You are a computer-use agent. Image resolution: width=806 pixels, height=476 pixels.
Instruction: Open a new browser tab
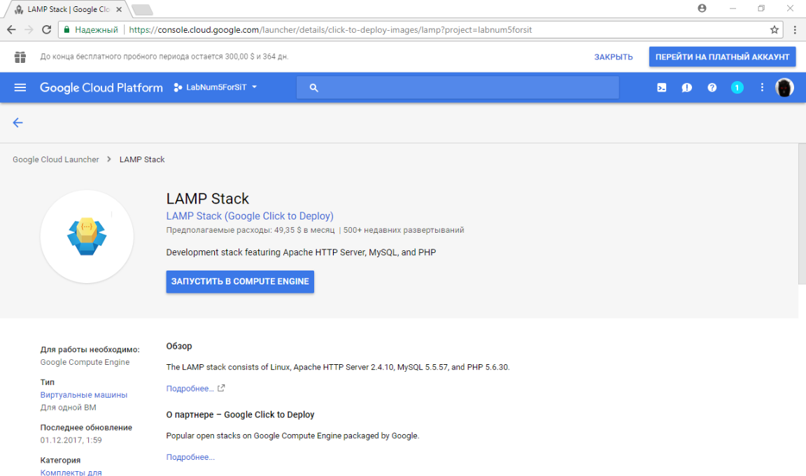[x=142, y=9]
